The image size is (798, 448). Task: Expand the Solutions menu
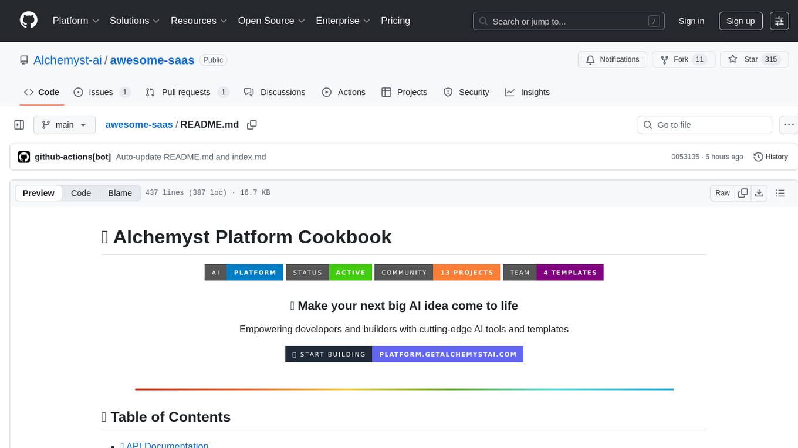pyautogui.click(x=135, y=21)
